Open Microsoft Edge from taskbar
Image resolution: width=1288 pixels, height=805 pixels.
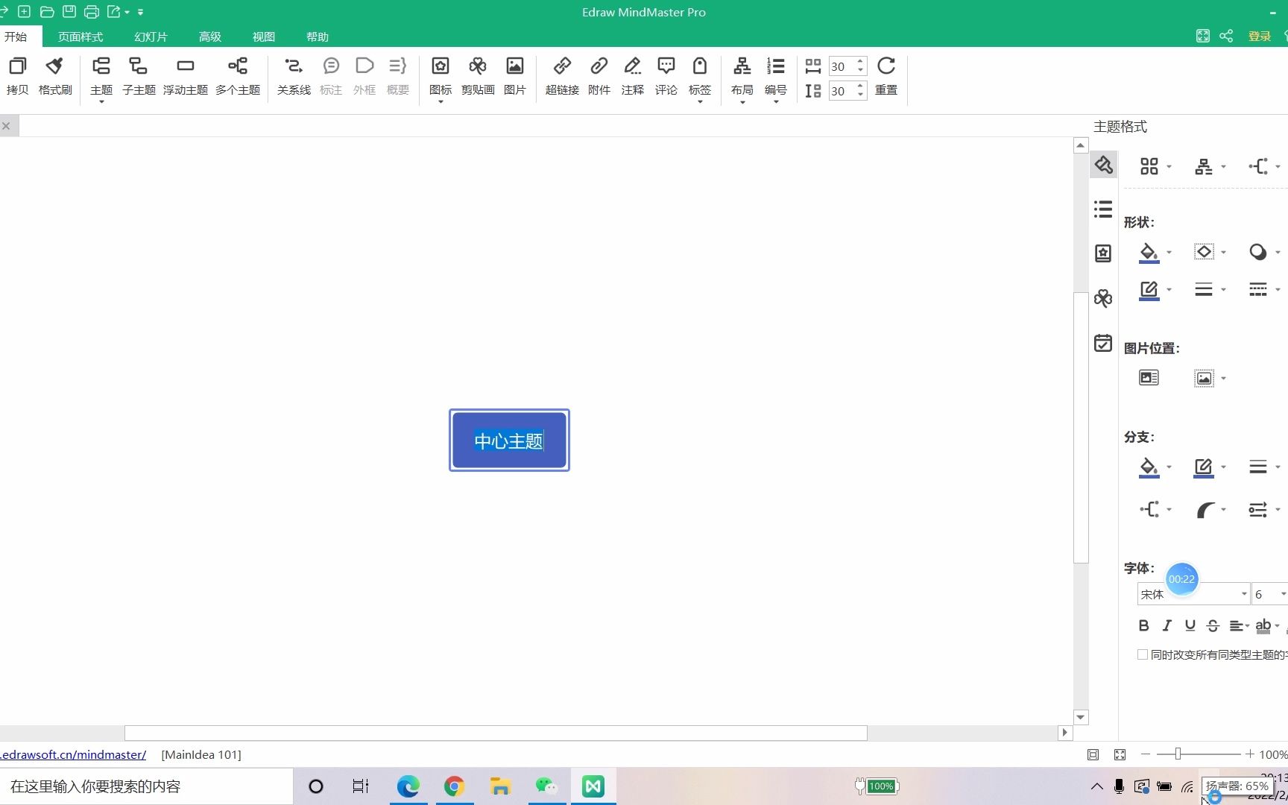pos(408,786)
